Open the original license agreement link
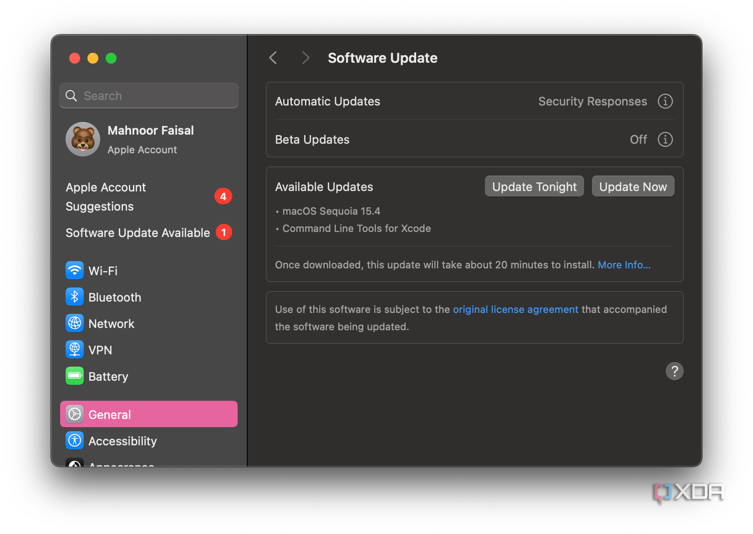The image size is (753, 534). (x=515, y=309)
